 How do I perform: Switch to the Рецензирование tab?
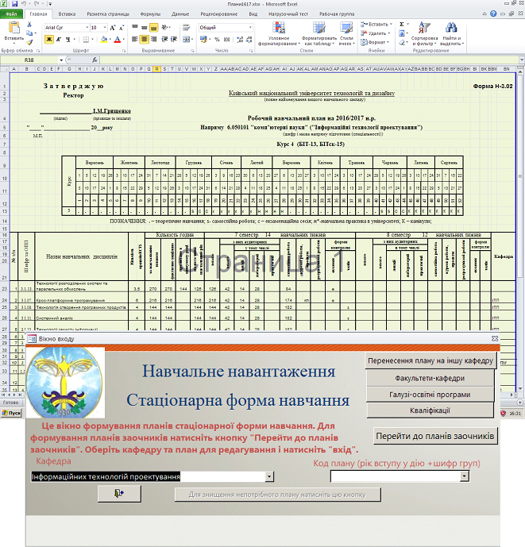pyautogui.click(x=219, y=14)
